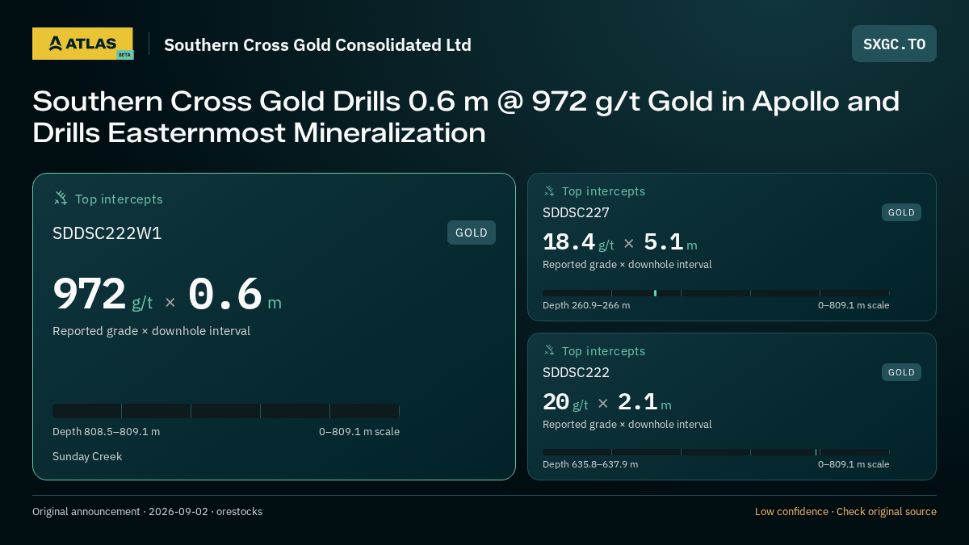
Task: Click the 5.1 m interval value
Action: (x=670, y=242)
